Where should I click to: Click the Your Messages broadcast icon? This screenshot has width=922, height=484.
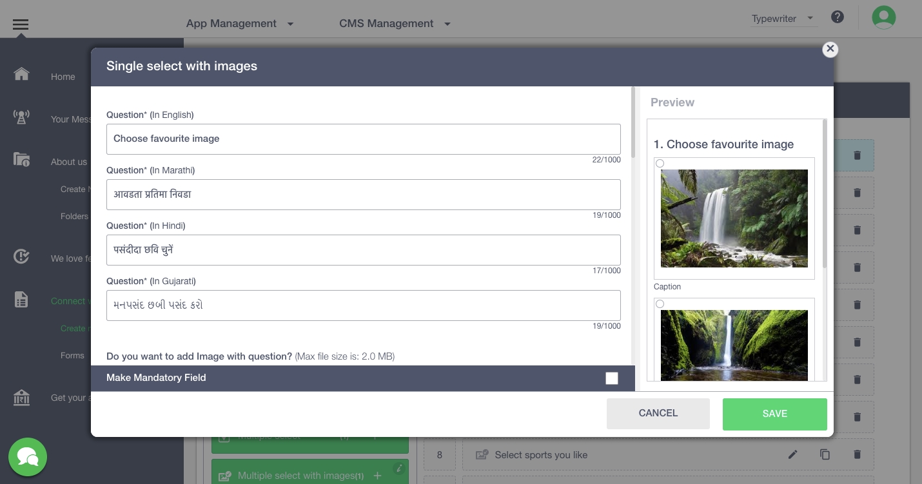21,117
